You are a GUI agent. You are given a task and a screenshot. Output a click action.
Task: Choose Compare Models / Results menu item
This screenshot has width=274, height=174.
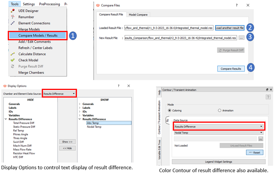(38, 35)
